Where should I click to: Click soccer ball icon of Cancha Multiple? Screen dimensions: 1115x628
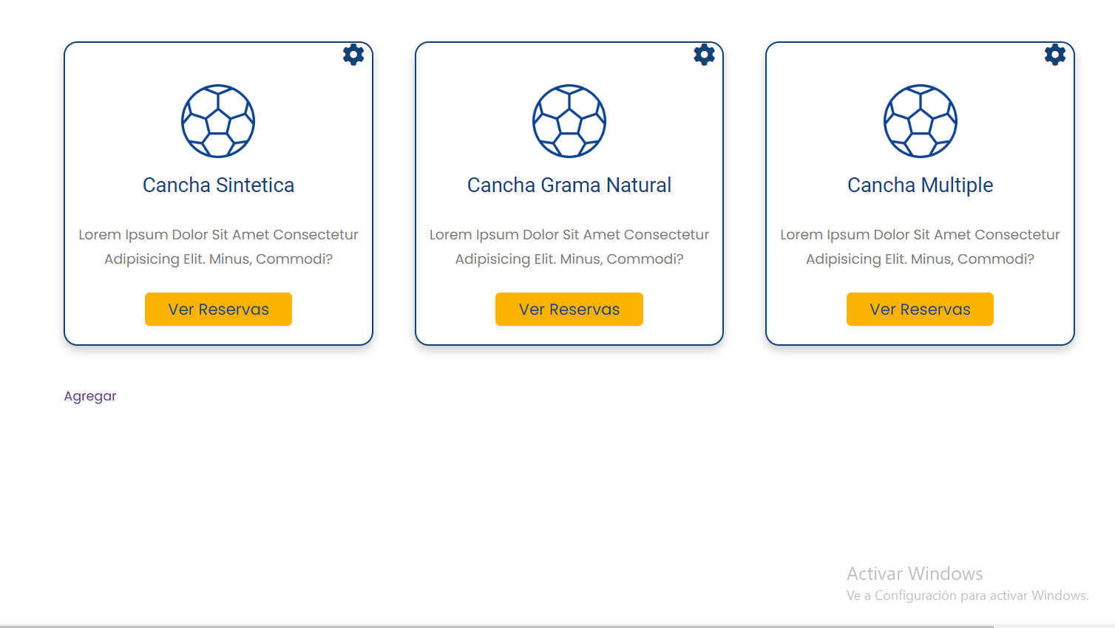coord(921,121)
